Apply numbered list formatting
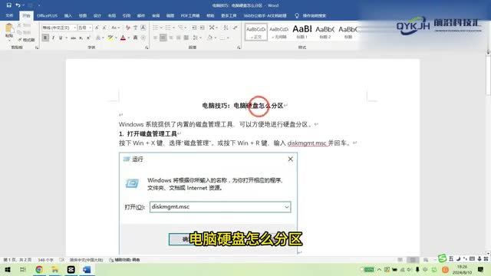Viewport: 491px width, 276px height. pyautogui.click(x=168, y=28)
